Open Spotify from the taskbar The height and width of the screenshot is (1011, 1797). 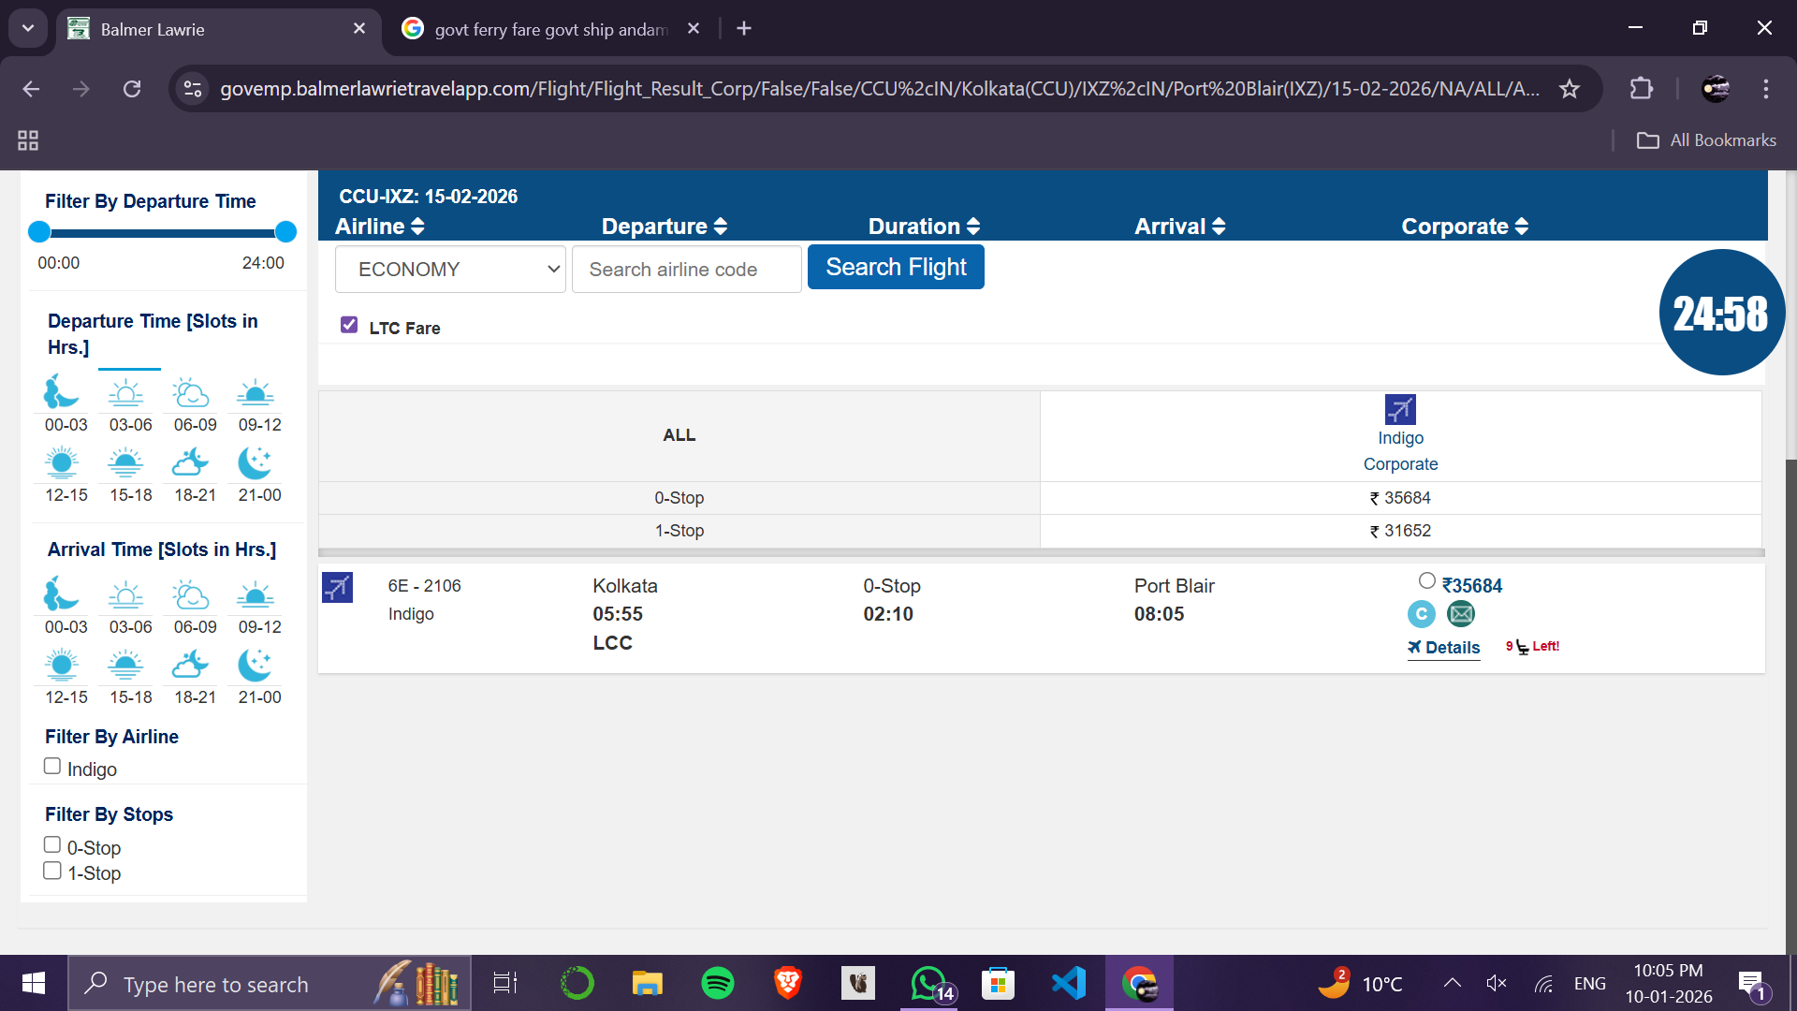click(x=717, y=983)
